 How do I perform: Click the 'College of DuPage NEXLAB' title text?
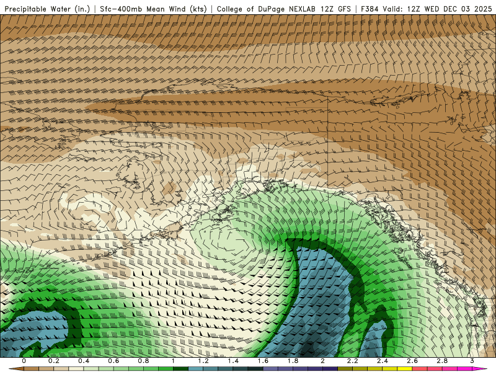coord(266,9)
